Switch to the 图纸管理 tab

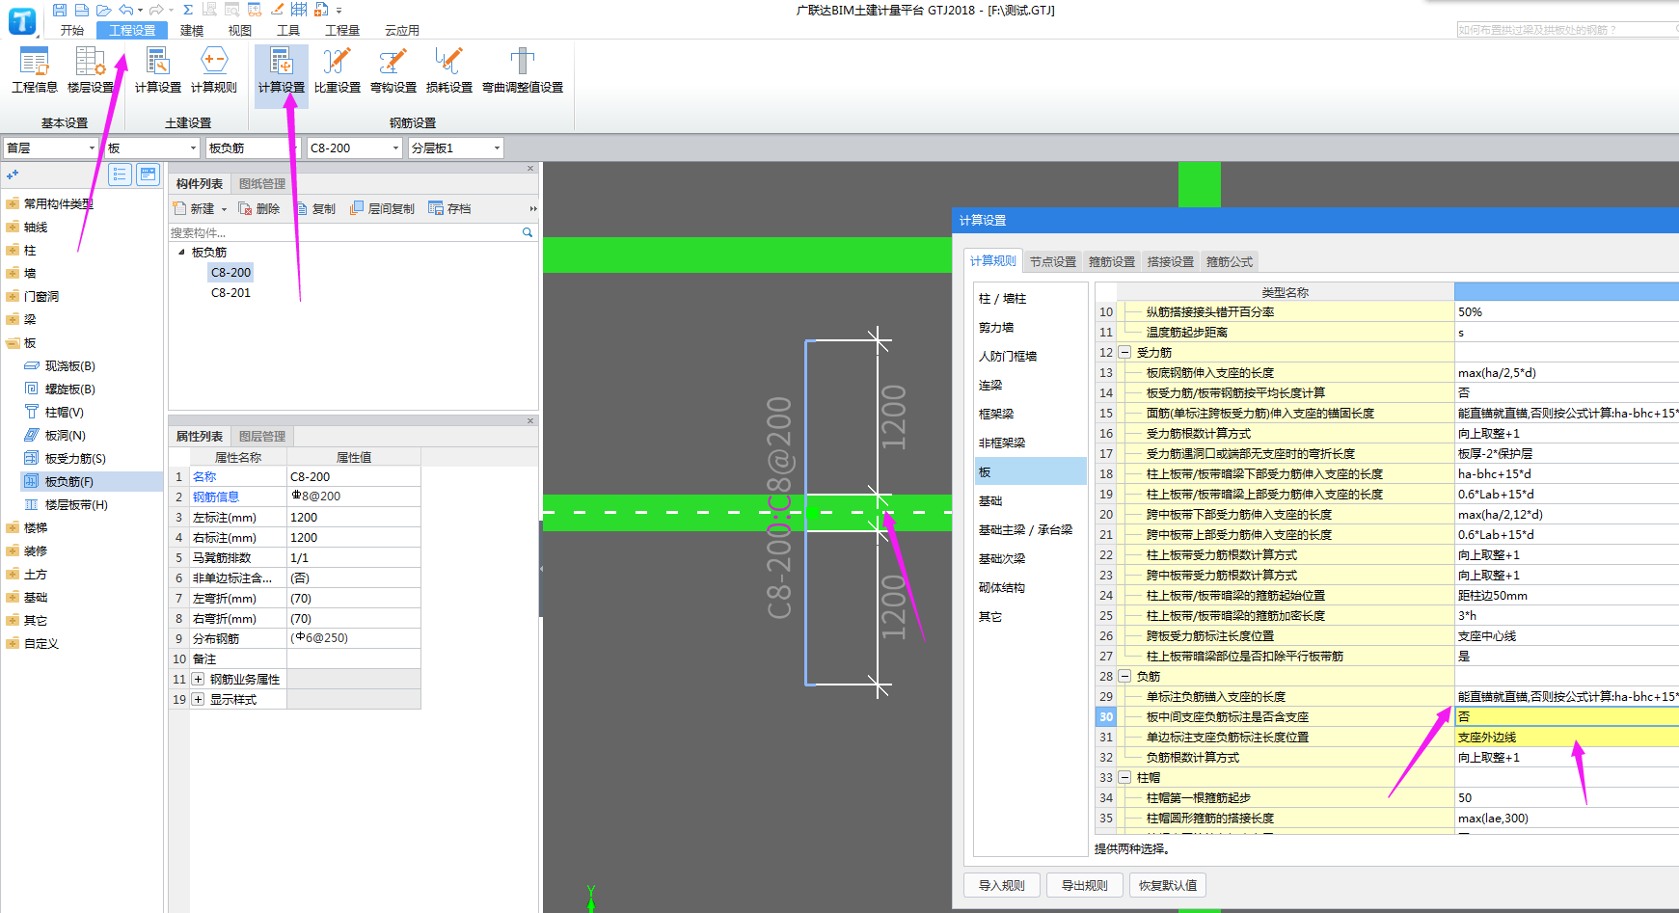point(262,184)
